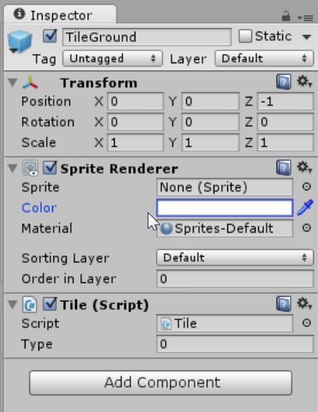Open the Inspector panel options menu icon
318x412 pixels.
pos(305,18)
